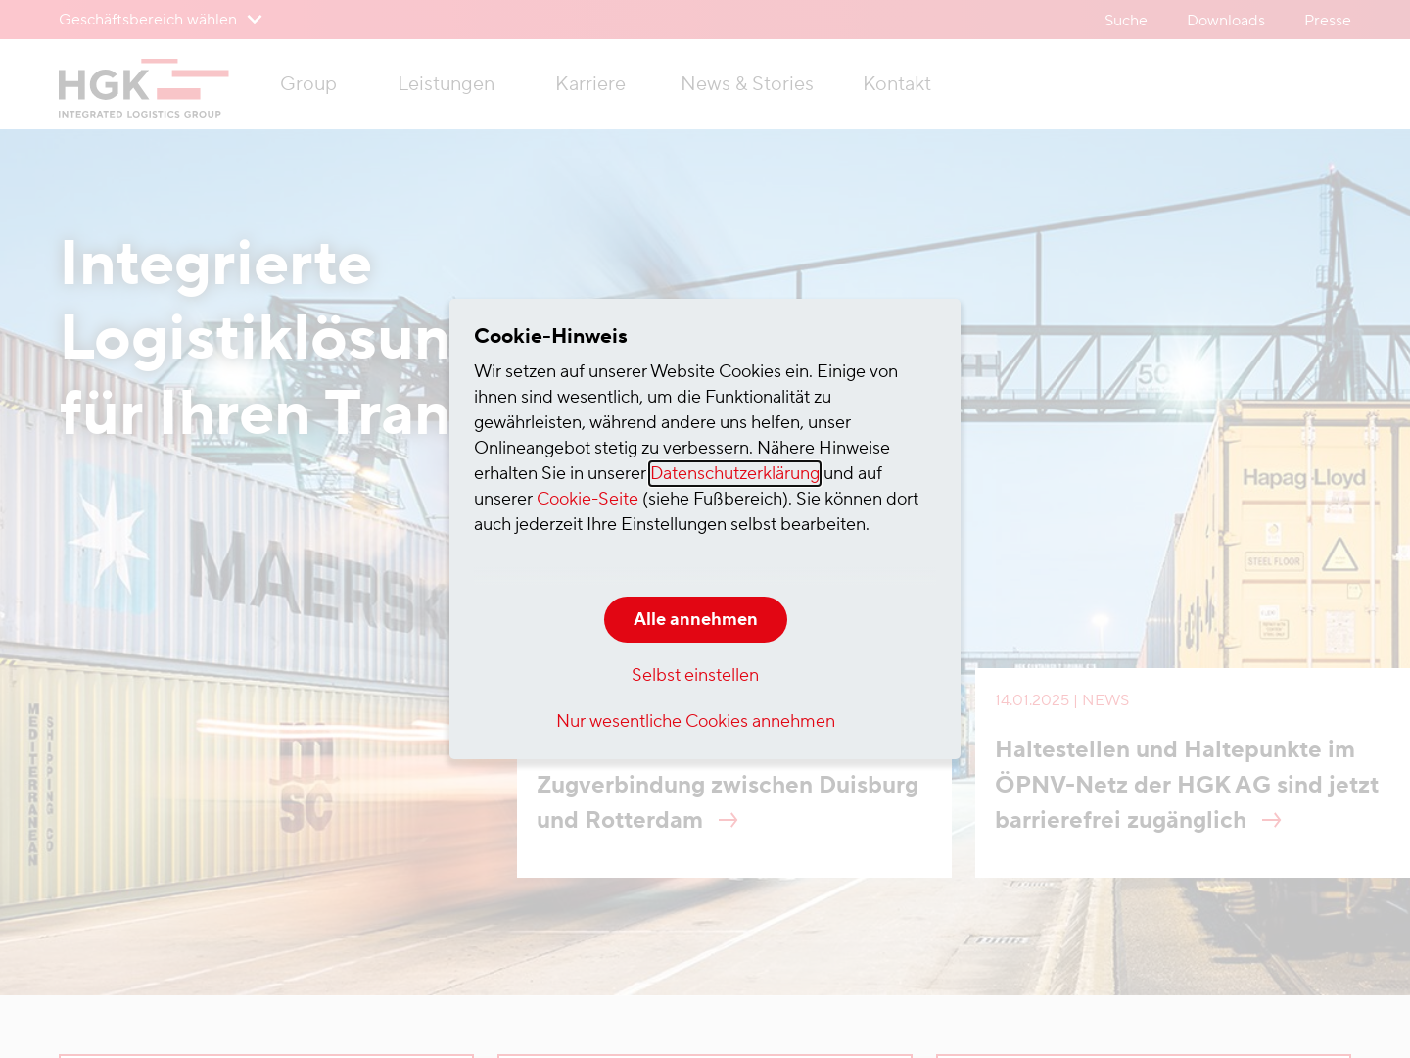Open the Leistungen menu
Image resolution: width=1410 pixels, height=1058 pixels.
pyautogui.click(x=446, y=84)
